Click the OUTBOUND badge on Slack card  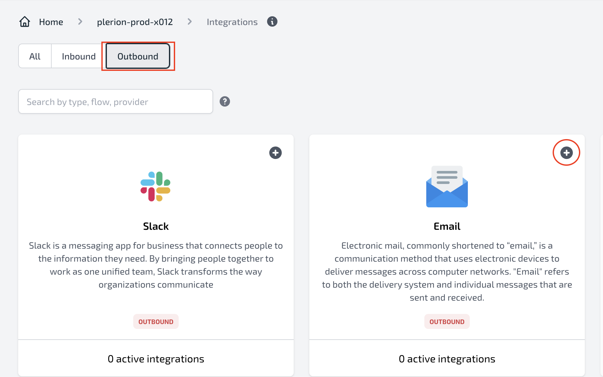(156, 322)
